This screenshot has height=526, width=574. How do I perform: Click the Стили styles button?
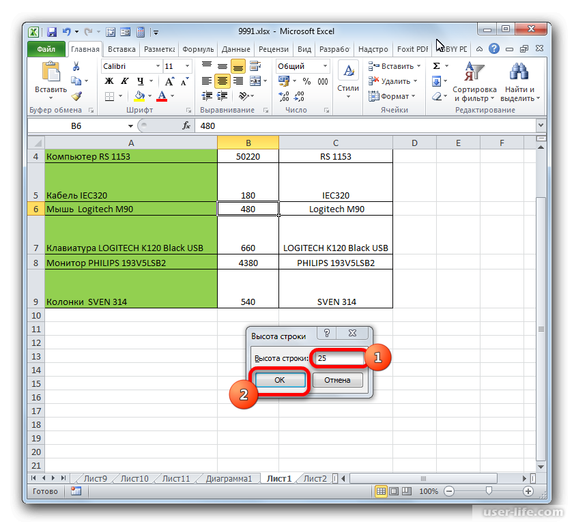pyautogui.click(x=348, y=81)
